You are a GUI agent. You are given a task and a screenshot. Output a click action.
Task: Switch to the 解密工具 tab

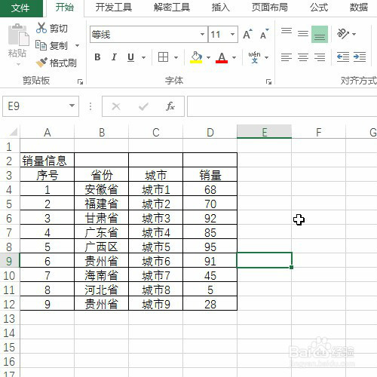pos(172,8)
